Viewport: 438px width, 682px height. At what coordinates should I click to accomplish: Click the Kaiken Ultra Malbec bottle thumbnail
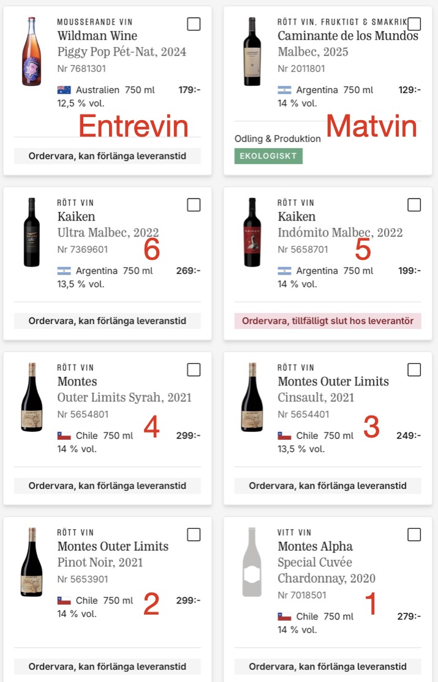tap(32, 232)
